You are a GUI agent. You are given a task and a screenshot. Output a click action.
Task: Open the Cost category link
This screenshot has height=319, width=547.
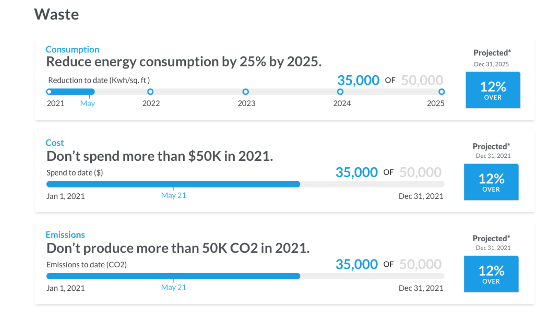point(55,143)
